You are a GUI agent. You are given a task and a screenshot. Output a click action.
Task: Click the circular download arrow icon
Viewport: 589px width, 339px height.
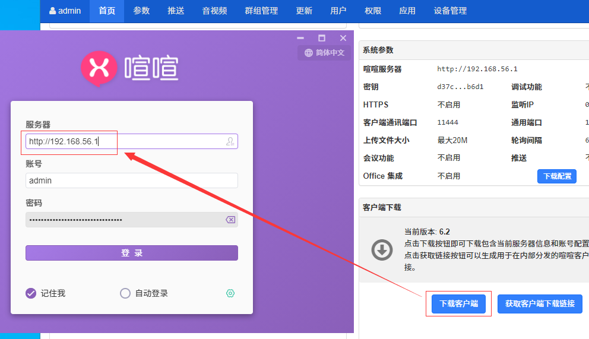382,250
